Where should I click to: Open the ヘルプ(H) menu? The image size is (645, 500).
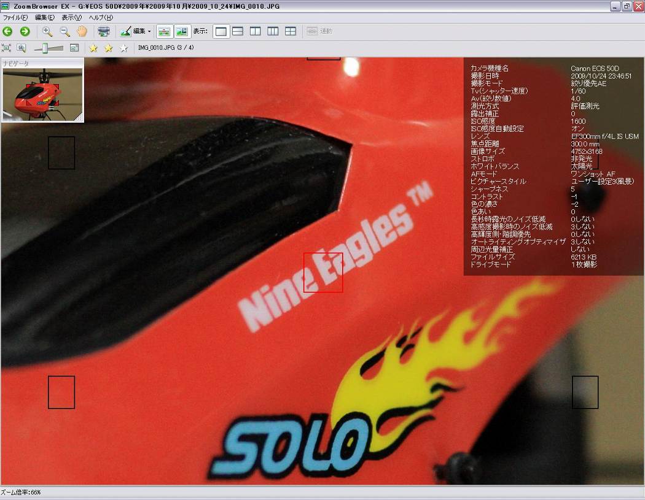101,18
